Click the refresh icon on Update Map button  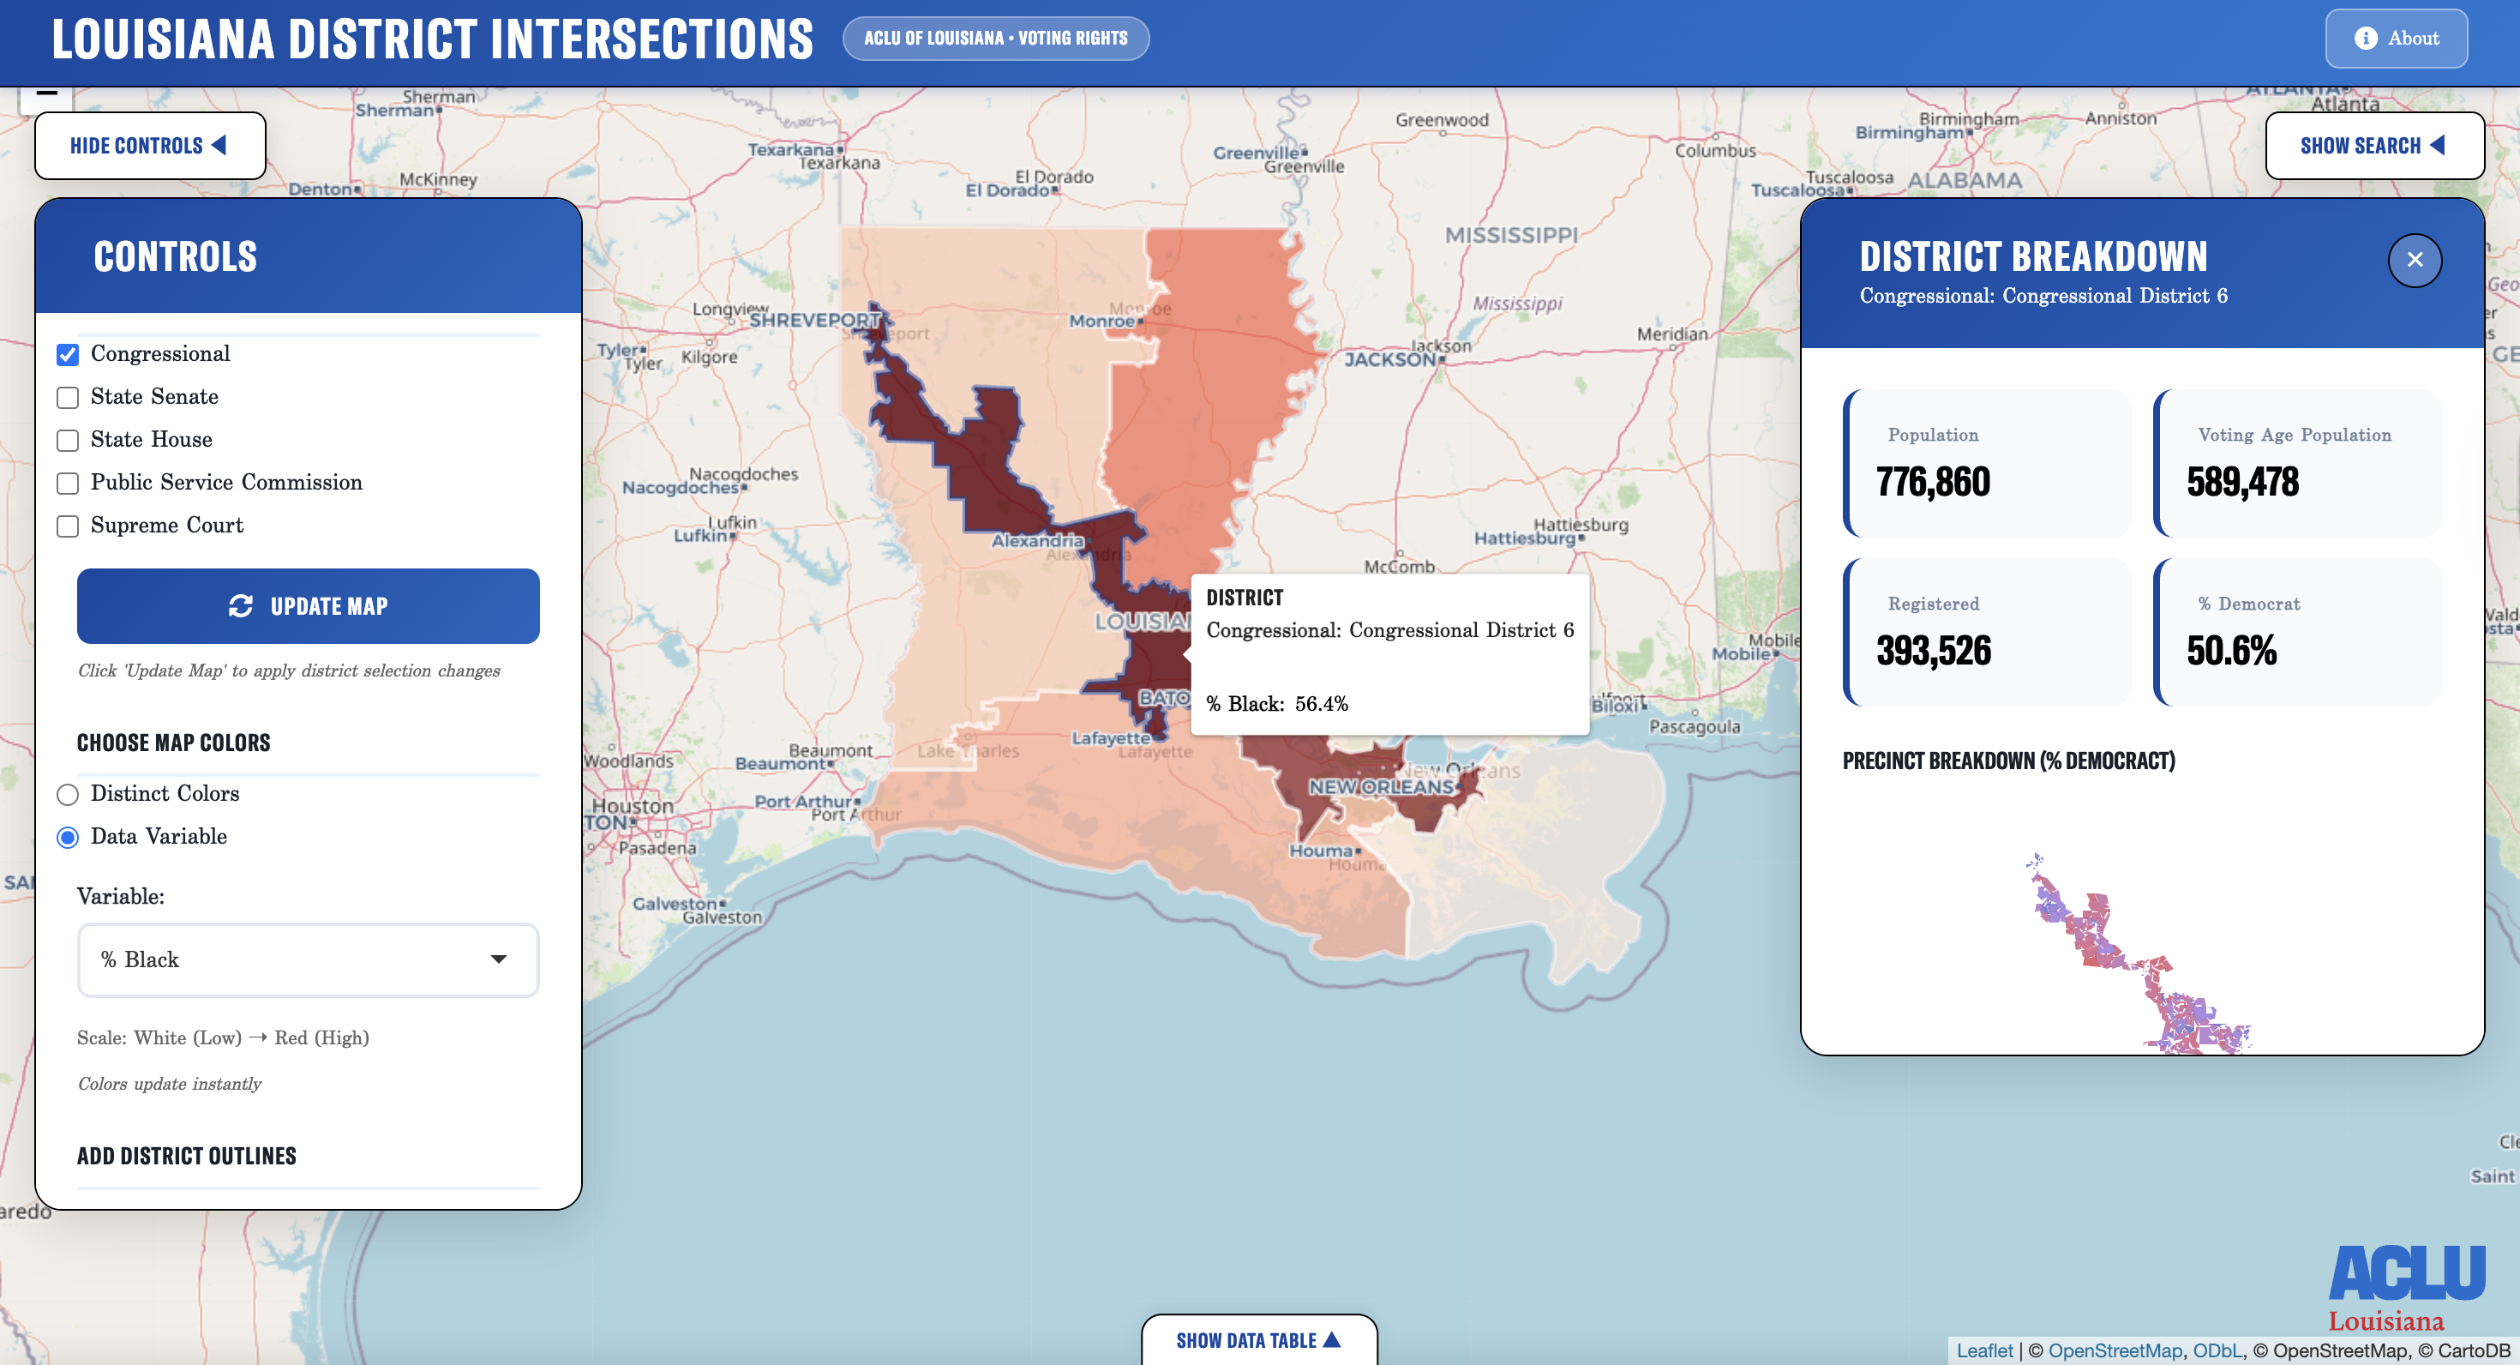tap(241, 607)
